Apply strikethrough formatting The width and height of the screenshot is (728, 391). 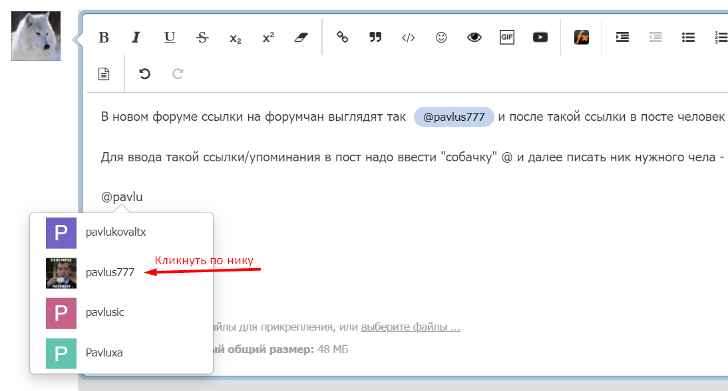click(x=202, y=38)
